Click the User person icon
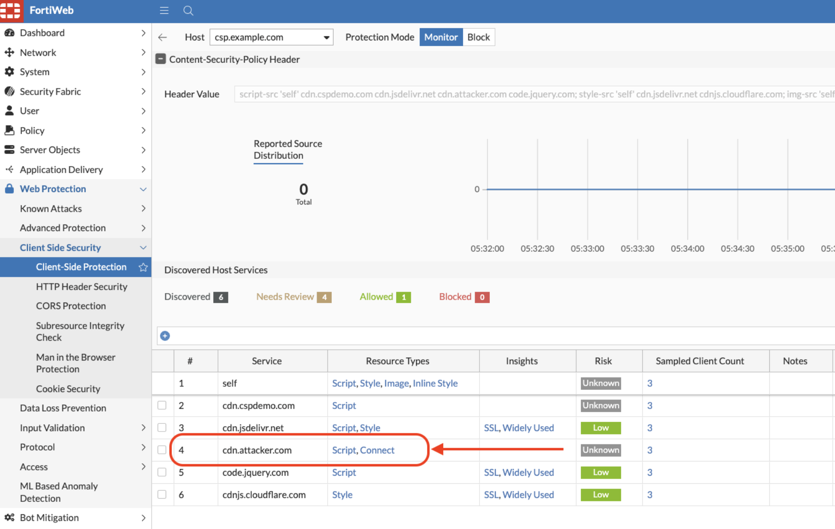 coord(10,111)
